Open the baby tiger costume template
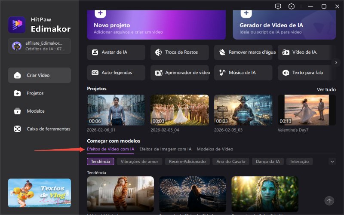 coord(120,194)
